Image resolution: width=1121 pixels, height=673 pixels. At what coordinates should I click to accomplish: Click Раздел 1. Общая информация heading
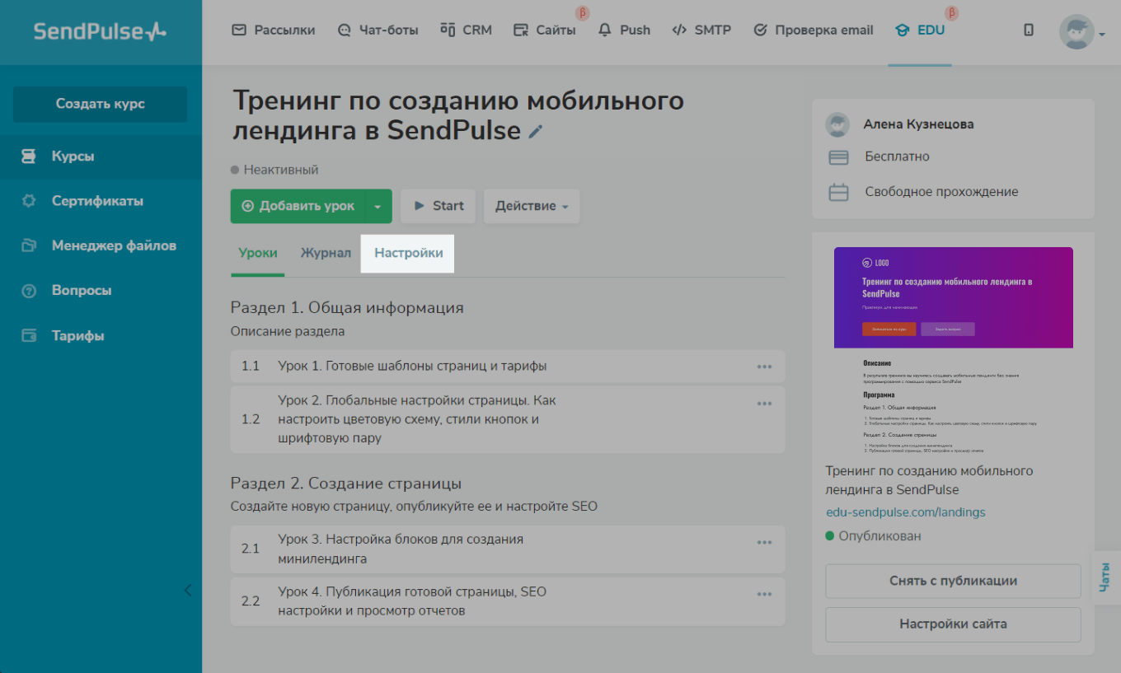click(x=347, y=308)
